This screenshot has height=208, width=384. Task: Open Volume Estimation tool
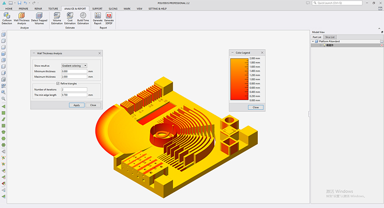(x=57, y=18)
